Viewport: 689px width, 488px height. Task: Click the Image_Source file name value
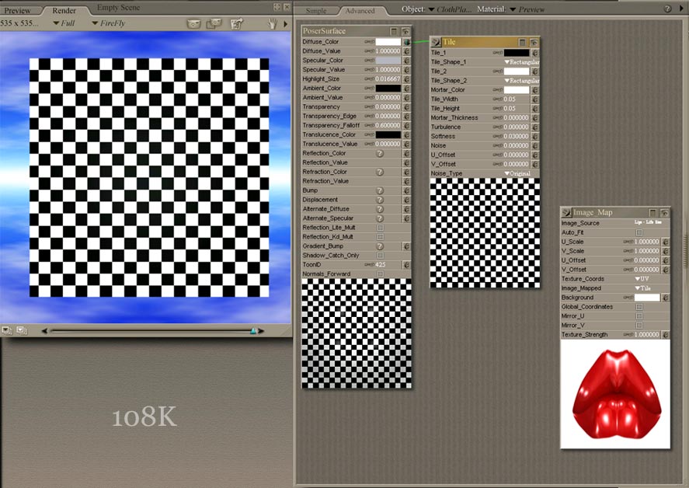click(648, 223)
